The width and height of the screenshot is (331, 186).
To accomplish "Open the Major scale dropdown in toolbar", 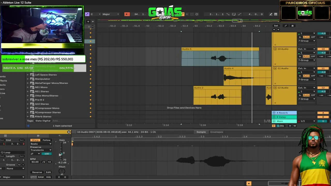I will point(111,14).
